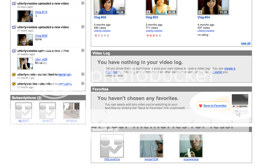Dismiss the last terrabyte subscription activity

[83, 84]
